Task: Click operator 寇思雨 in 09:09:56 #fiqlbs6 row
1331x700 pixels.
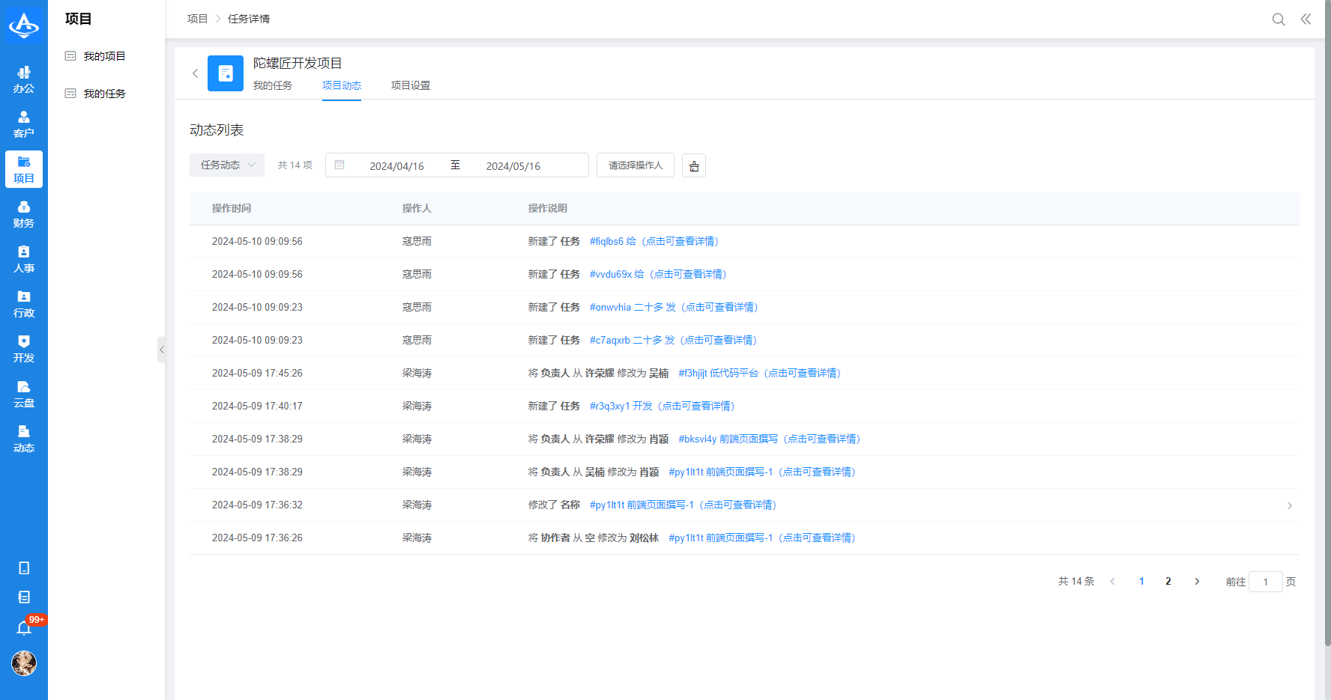Action: tap(417, 241)
